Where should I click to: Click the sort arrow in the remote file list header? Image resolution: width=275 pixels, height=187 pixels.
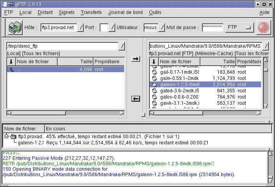(x=154, y=62)
